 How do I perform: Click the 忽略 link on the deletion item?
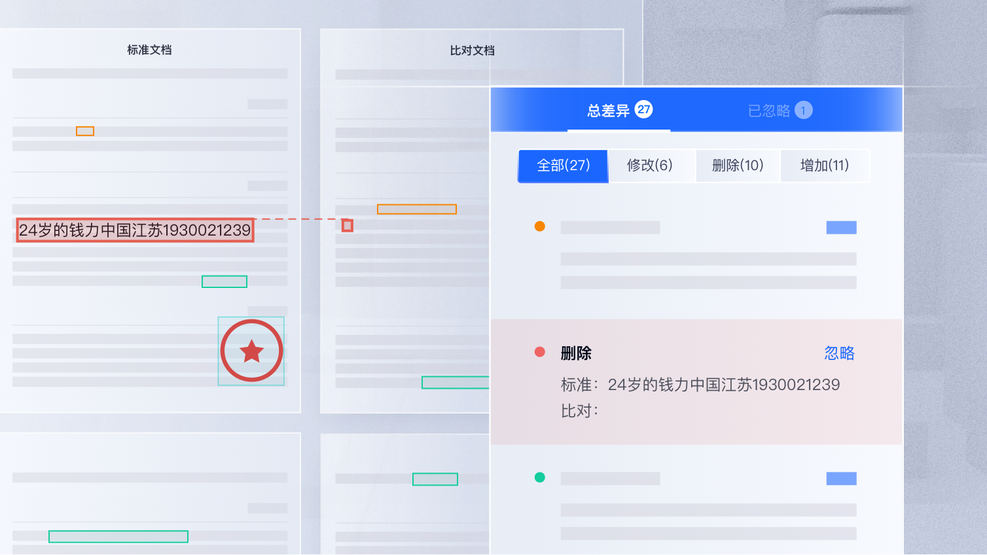[840, 353]
